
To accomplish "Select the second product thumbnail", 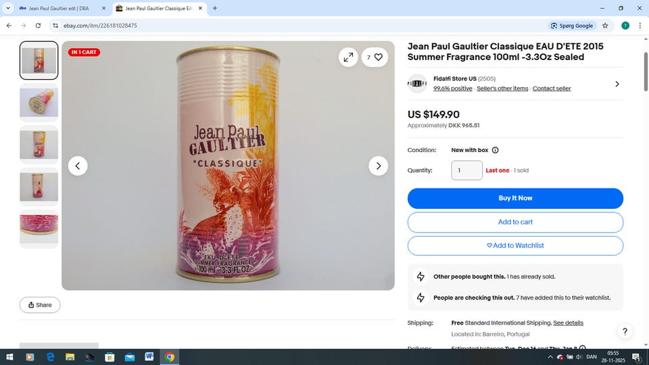I will click(x=39, y=103).
